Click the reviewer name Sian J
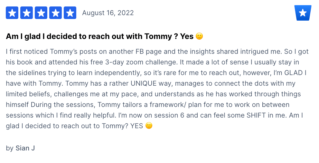This screenshot has height=163, width=319. point(25,148)
